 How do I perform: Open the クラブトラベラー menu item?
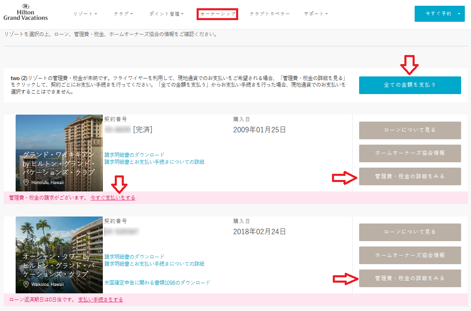pos(270,14)
